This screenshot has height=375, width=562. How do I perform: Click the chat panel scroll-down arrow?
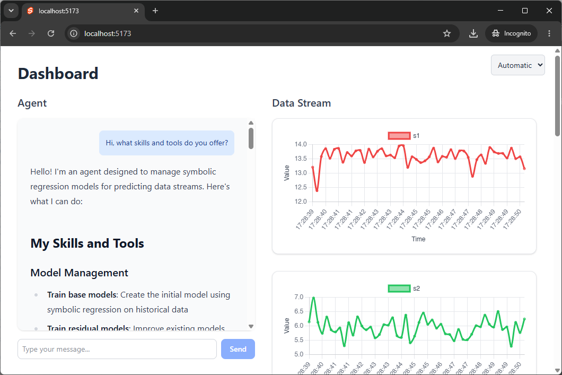pyautogui.click(x=251, y=326)
